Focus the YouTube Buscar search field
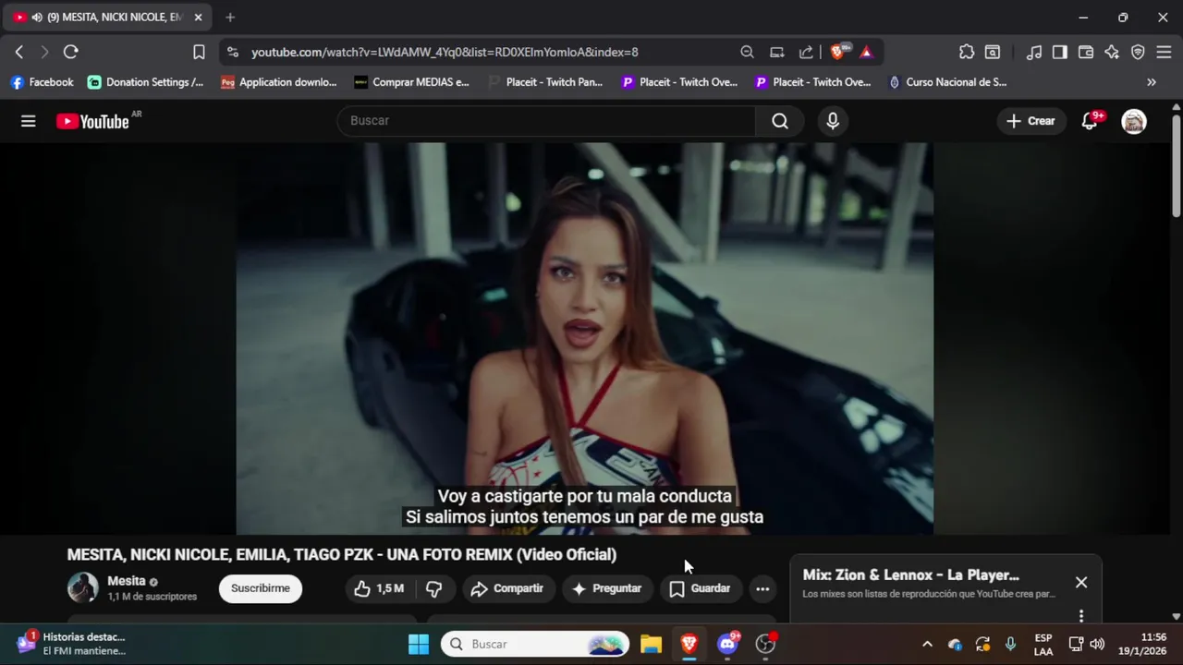The height and width of the screenshot is (665, 1183). 547,121
